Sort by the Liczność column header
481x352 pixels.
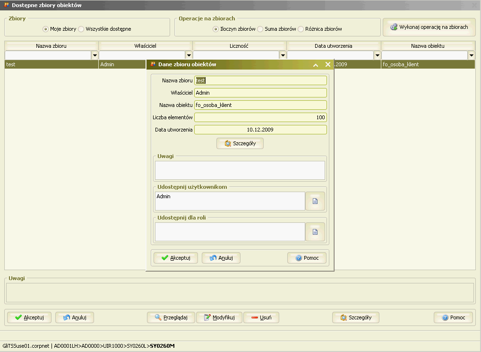239,46
